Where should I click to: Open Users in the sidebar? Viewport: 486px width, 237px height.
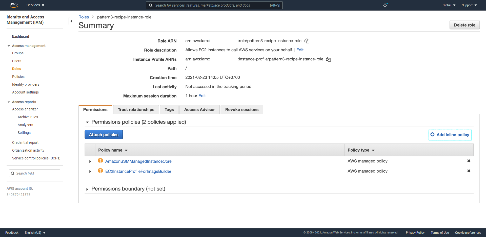[17, 61]
